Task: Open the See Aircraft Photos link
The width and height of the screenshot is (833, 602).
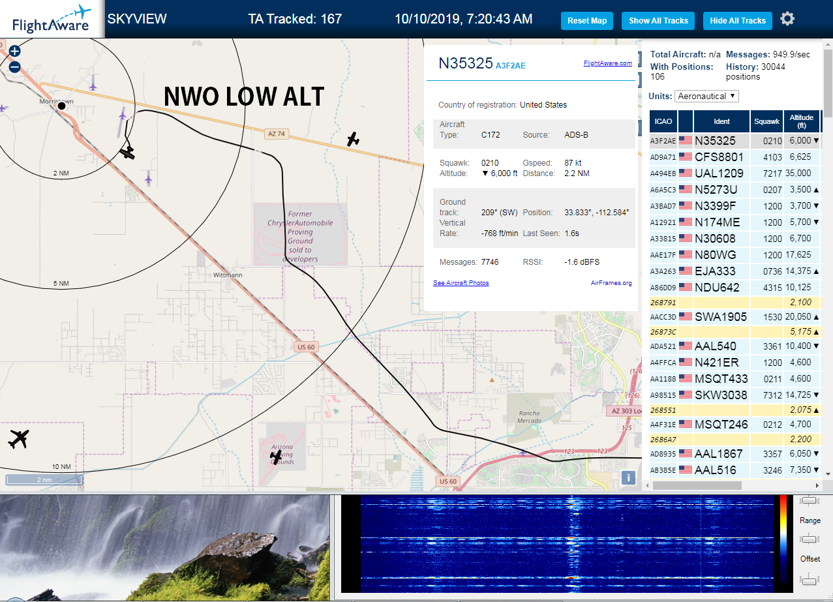Action: coord(461,283)
